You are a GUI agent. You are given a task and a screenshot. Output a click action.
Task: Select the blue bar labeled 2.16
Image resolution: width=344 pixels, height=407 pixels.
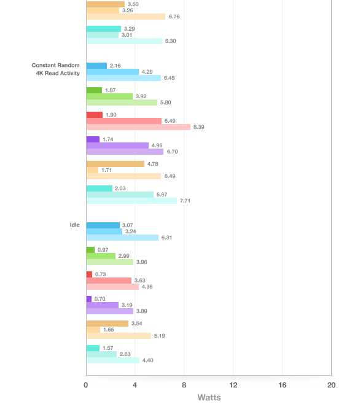pos(96,66)
